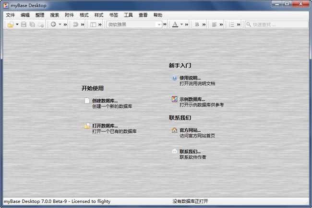Image resolution: width=312 pixels, height=208 pixels.
Task: Expand the overflow chevron after undo icon
Action: pos(83,24)
